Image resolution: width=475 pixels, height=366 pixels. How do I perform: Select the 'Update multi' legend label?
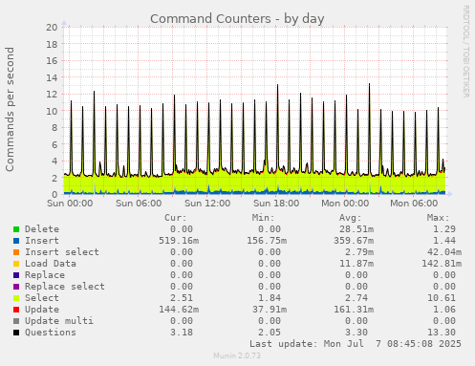point(59,321)
